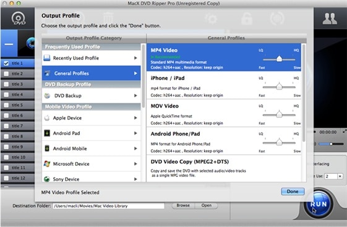Image resolution: width=347 pixels, height=227 pixels.
Task: Adjust Android Phone/Pad quality slider
Action: [279, 142]
